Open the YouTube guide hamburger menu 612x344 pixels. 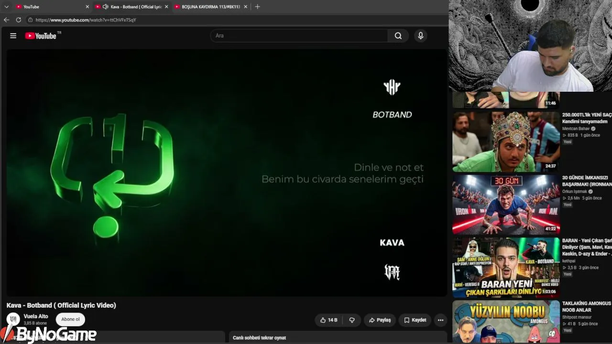(13, 36)
